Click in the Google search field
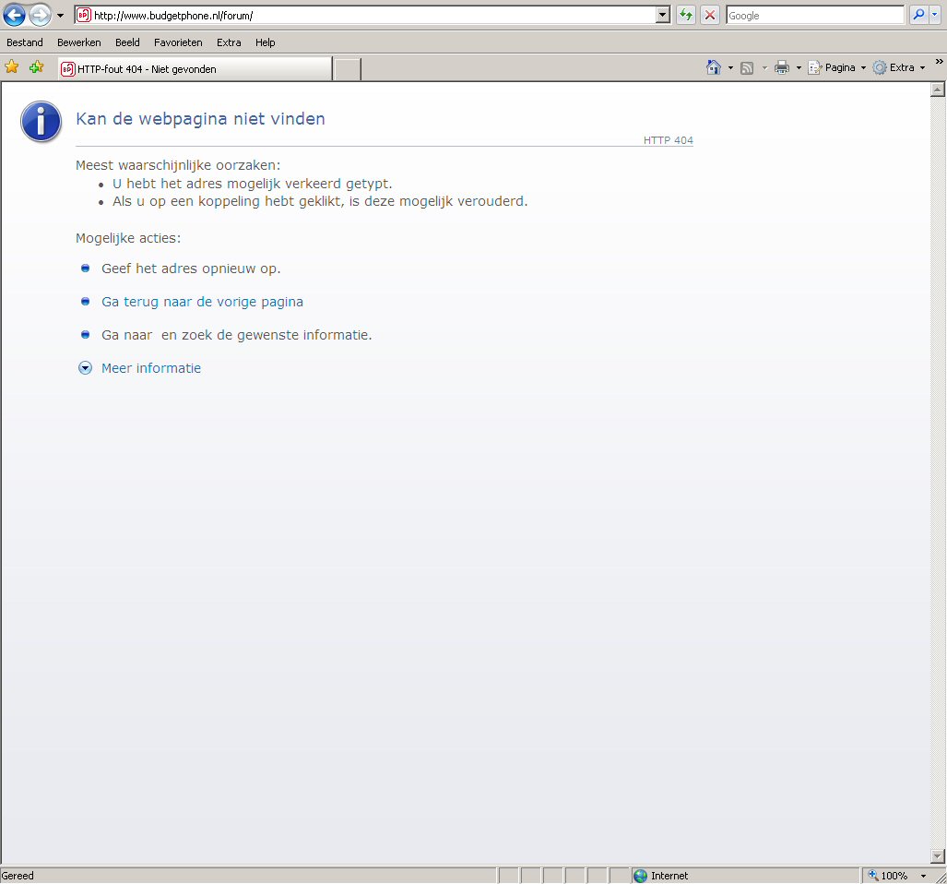 tap(814, 16)
